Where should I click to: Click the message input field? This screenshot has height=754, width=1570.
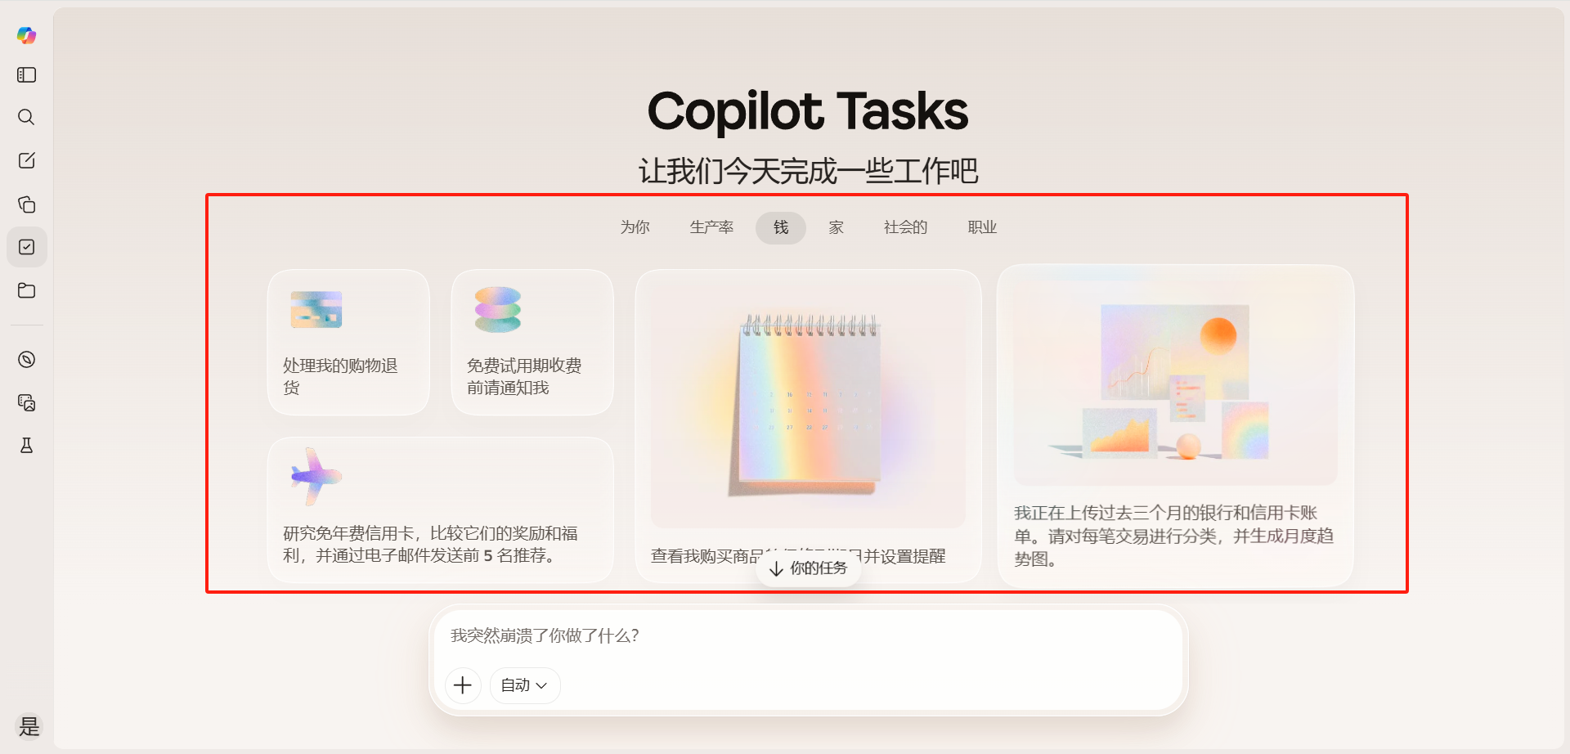[805, 636]
